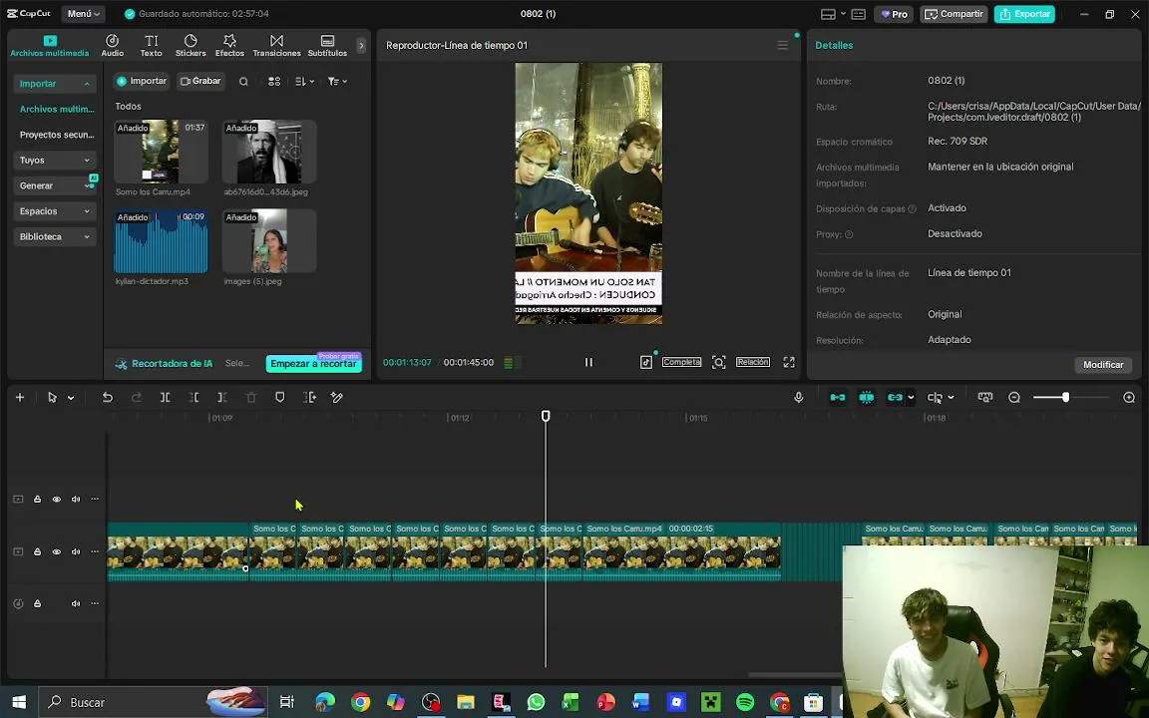Lock the top video track
Screen dimensions: 1149x718
(x=37, y=499)
